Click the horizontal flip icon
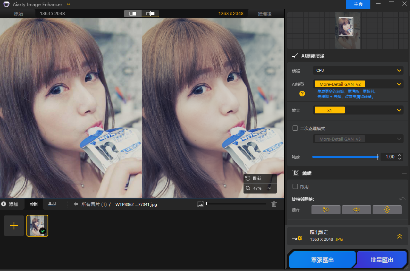 [356, 210]
